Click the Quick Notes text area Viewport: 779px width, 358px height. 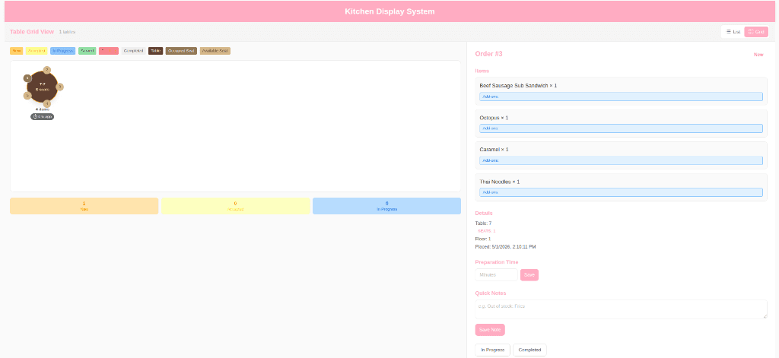(621, 309)
